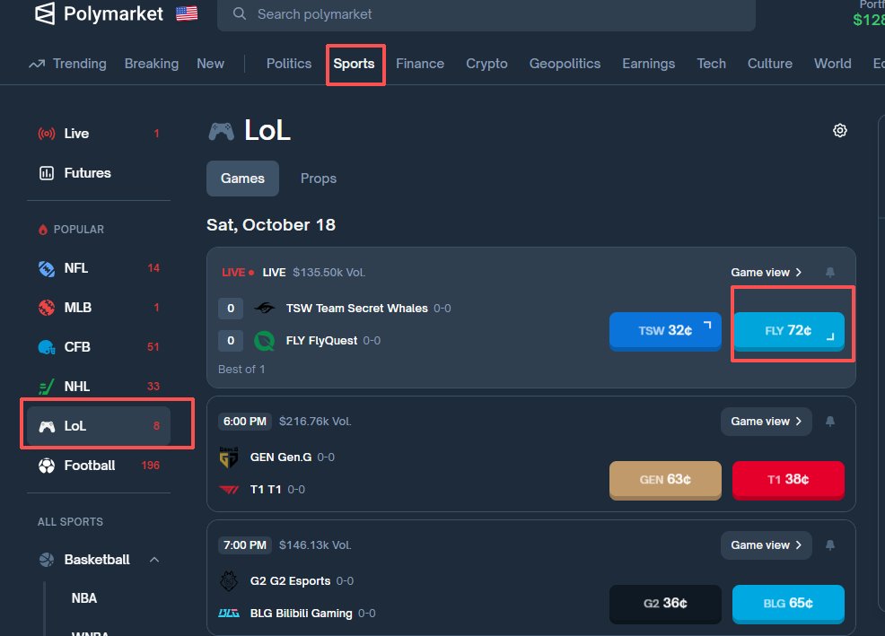
Task: Toggle notification bell for TSW vs FLY match
Action: (x=829, y=272)
